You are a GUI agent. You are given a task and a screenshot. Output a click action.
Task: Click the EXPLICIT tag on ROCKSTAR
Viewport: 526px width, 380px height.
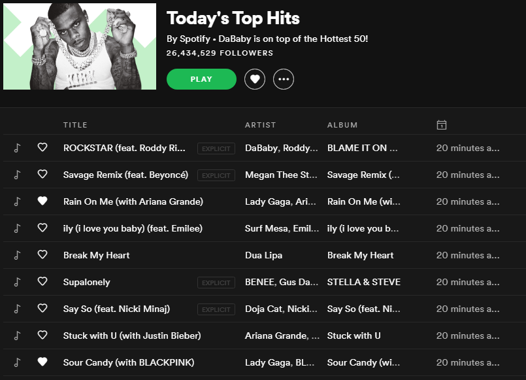[216, 148]
